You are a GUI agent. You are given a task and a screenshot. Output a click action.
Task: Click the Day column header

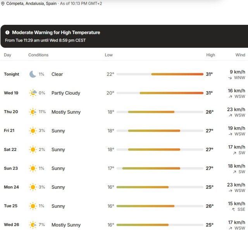point(8,55)
